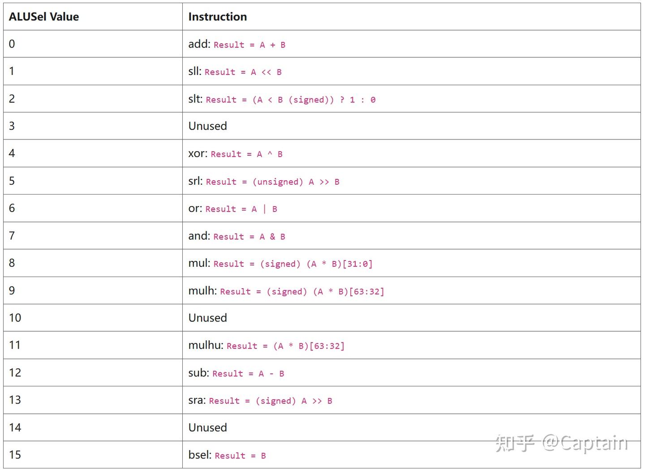Click the Unused cell for value 3
The image size is (645, 472).
[x=208, y=126]
